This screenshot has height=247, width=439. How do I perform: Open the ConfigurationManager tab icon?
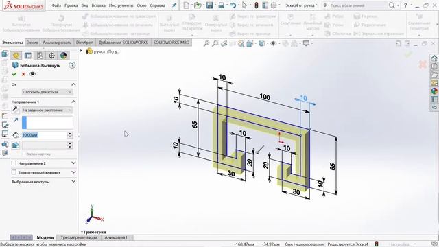point(40,56)
